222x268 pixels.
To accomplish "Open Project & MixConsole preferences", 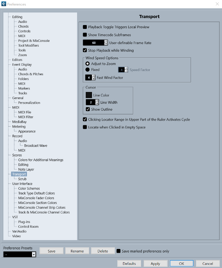I will [34, 41].
